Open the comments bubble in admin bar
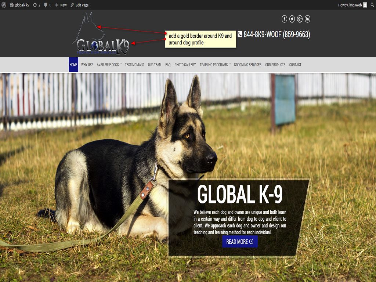This screenshot has width=376, height=282. tap(47, 5)
